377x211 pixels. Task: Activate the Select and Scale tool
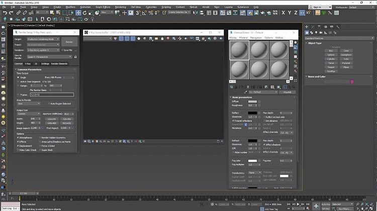(x=90, y=13)
